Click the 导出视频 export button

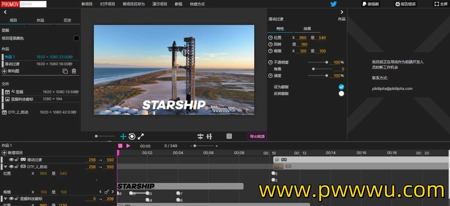257,136
